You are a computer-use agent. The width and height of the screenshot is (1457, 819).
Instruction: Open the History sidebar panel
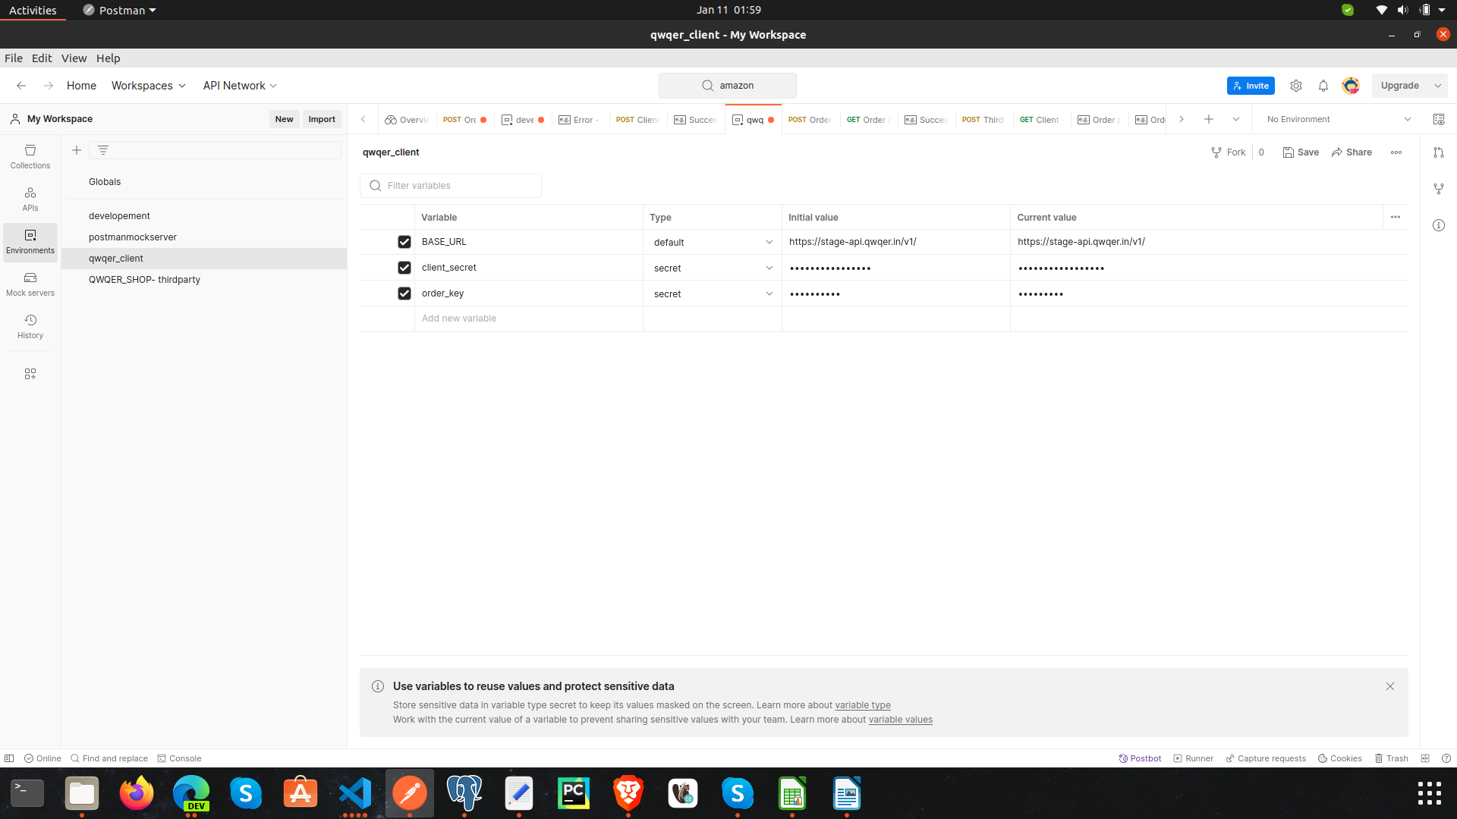30,326
